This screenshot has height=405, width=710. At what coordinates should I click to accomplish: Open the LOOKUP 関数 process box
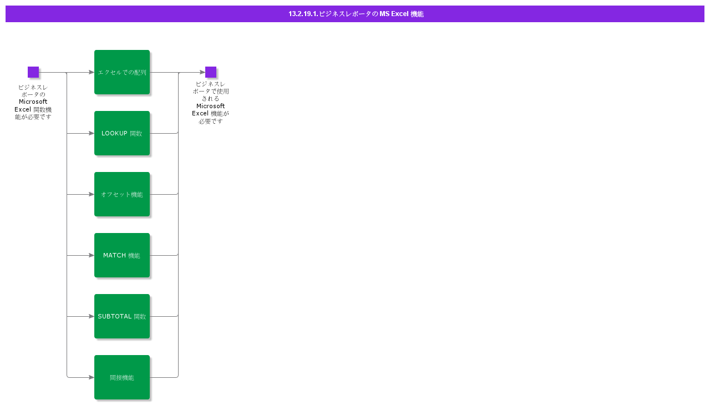point(122,133)
